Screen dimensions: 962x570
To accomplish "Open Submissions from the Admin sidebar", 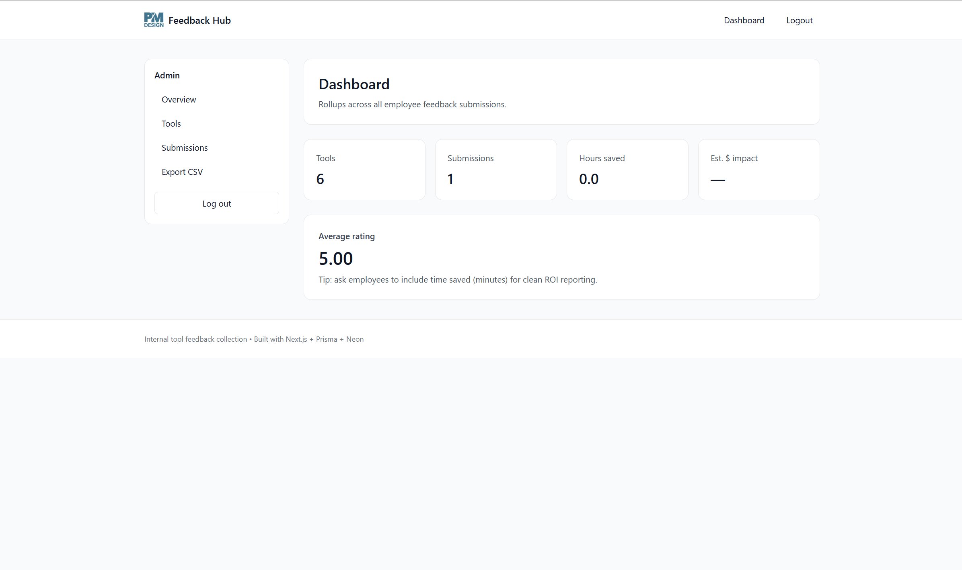I will [185, 148].
